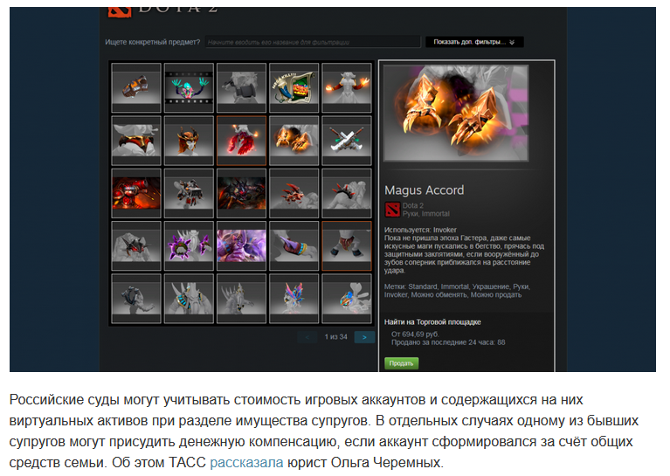Screen dimensions: 670x476
Task: Select the grey spiked back item in the bottom row
Action: [241, 298]
